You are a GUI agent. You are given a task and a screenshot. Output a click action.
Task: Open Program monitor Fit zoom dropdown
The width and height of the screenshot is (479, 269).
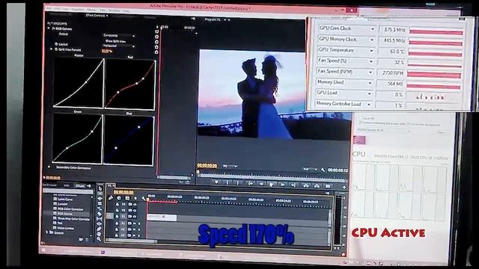230,166
